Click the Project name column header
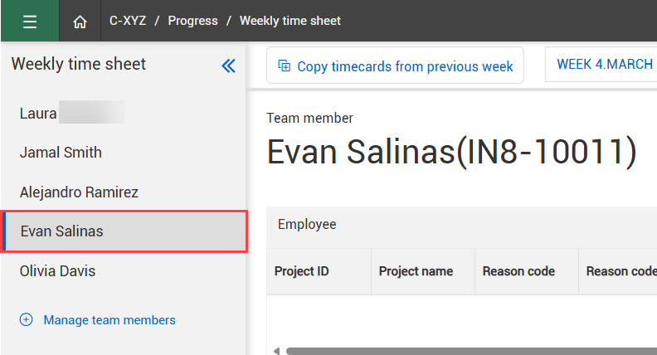Screen dimensions: 657x355 (416, 271)
